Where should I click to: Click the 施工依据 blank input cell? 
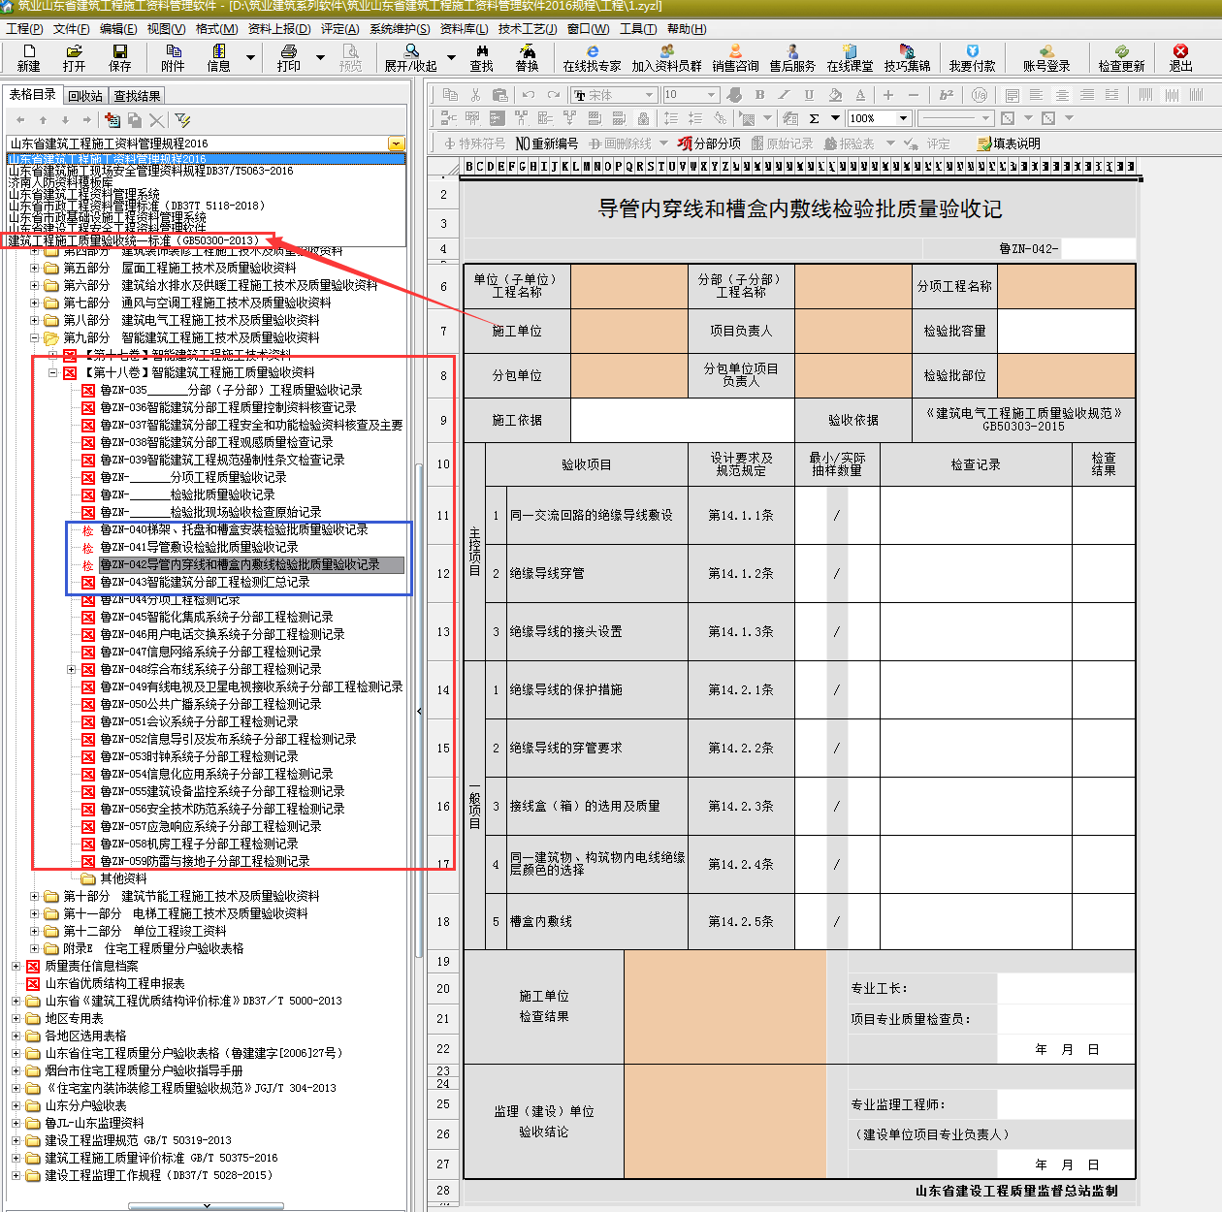(683, 420)
